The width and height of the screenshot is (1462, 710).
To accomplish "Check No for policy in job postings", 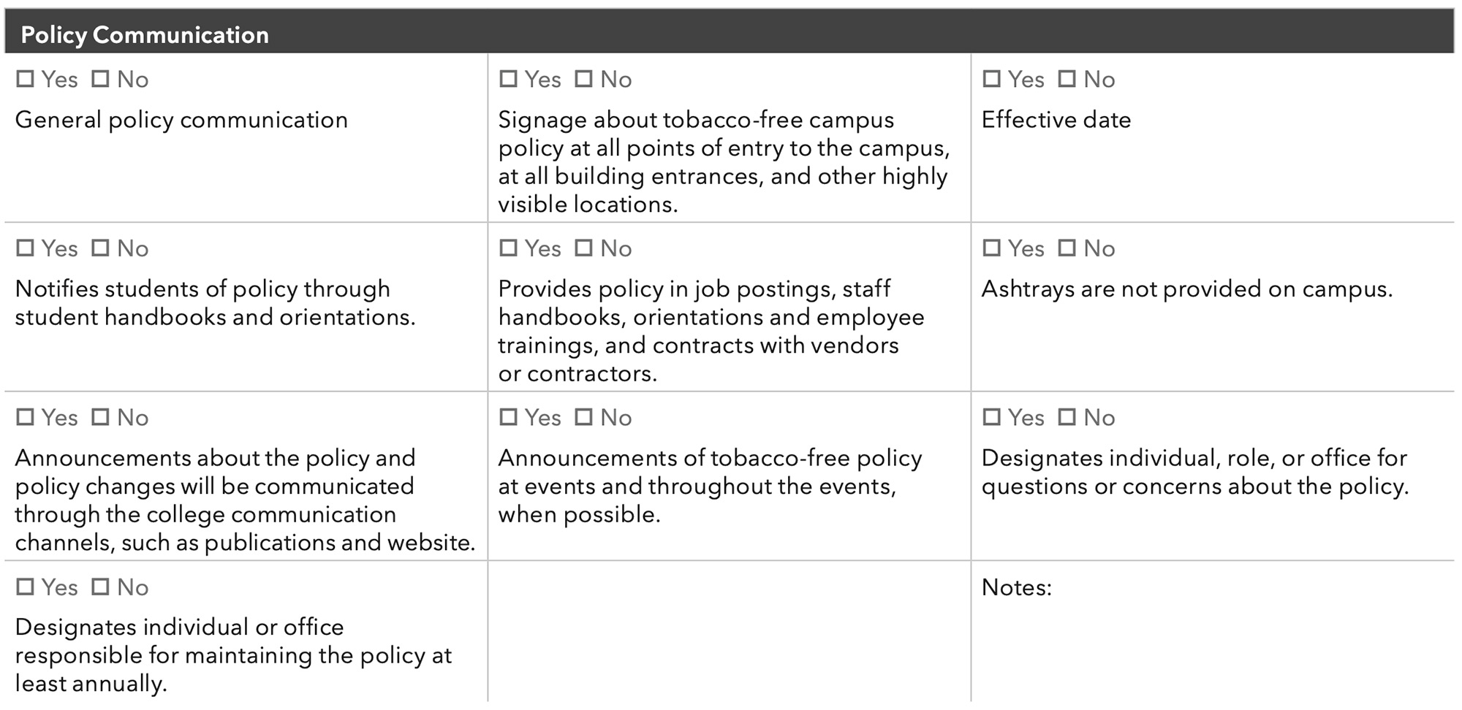I will [583, 248].
